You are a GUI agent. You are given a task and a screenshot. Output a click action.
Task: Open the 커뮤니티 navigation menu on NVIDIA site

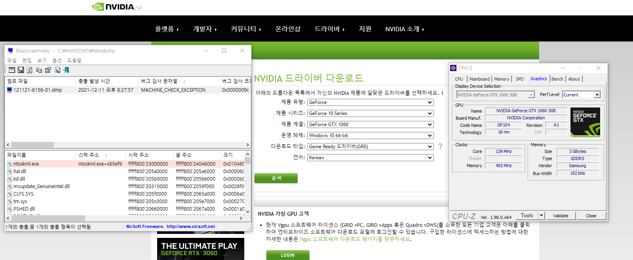coord(246,29)
